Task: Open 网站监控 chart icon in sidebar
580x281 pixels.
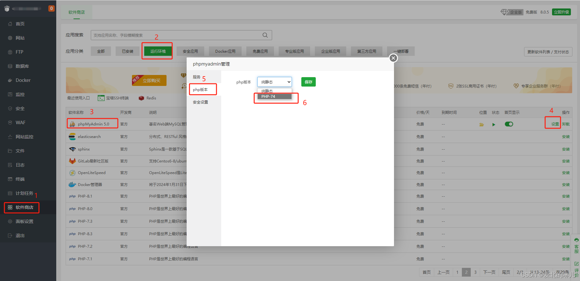Action: (x=10, y=137)
